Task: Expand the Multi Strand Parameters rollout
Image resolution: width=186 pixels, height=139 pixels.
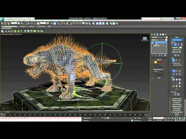Action: pyautogui.click(x=177, y=112)
